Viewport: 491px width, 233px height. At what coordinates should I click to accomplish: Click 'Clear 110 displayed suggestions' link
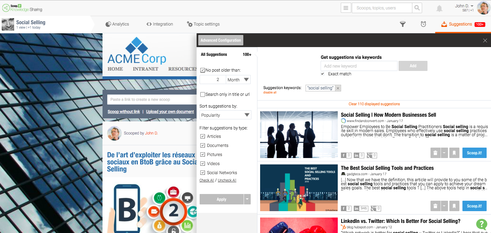pyautogui.click(x=374, y=104)
